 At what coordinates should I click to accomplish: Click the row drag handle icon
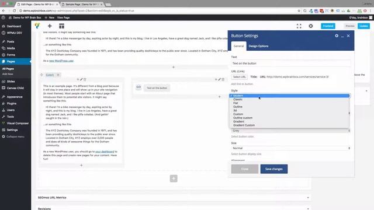pyautogui.click(x=41, y=75)
